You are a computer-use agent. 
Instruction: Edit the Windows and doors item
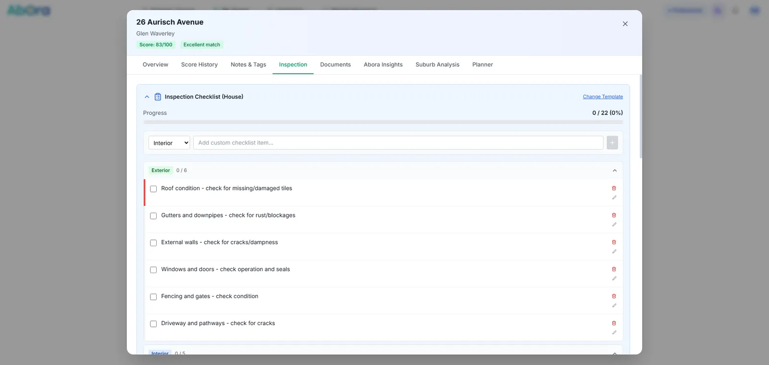[614, 278]
